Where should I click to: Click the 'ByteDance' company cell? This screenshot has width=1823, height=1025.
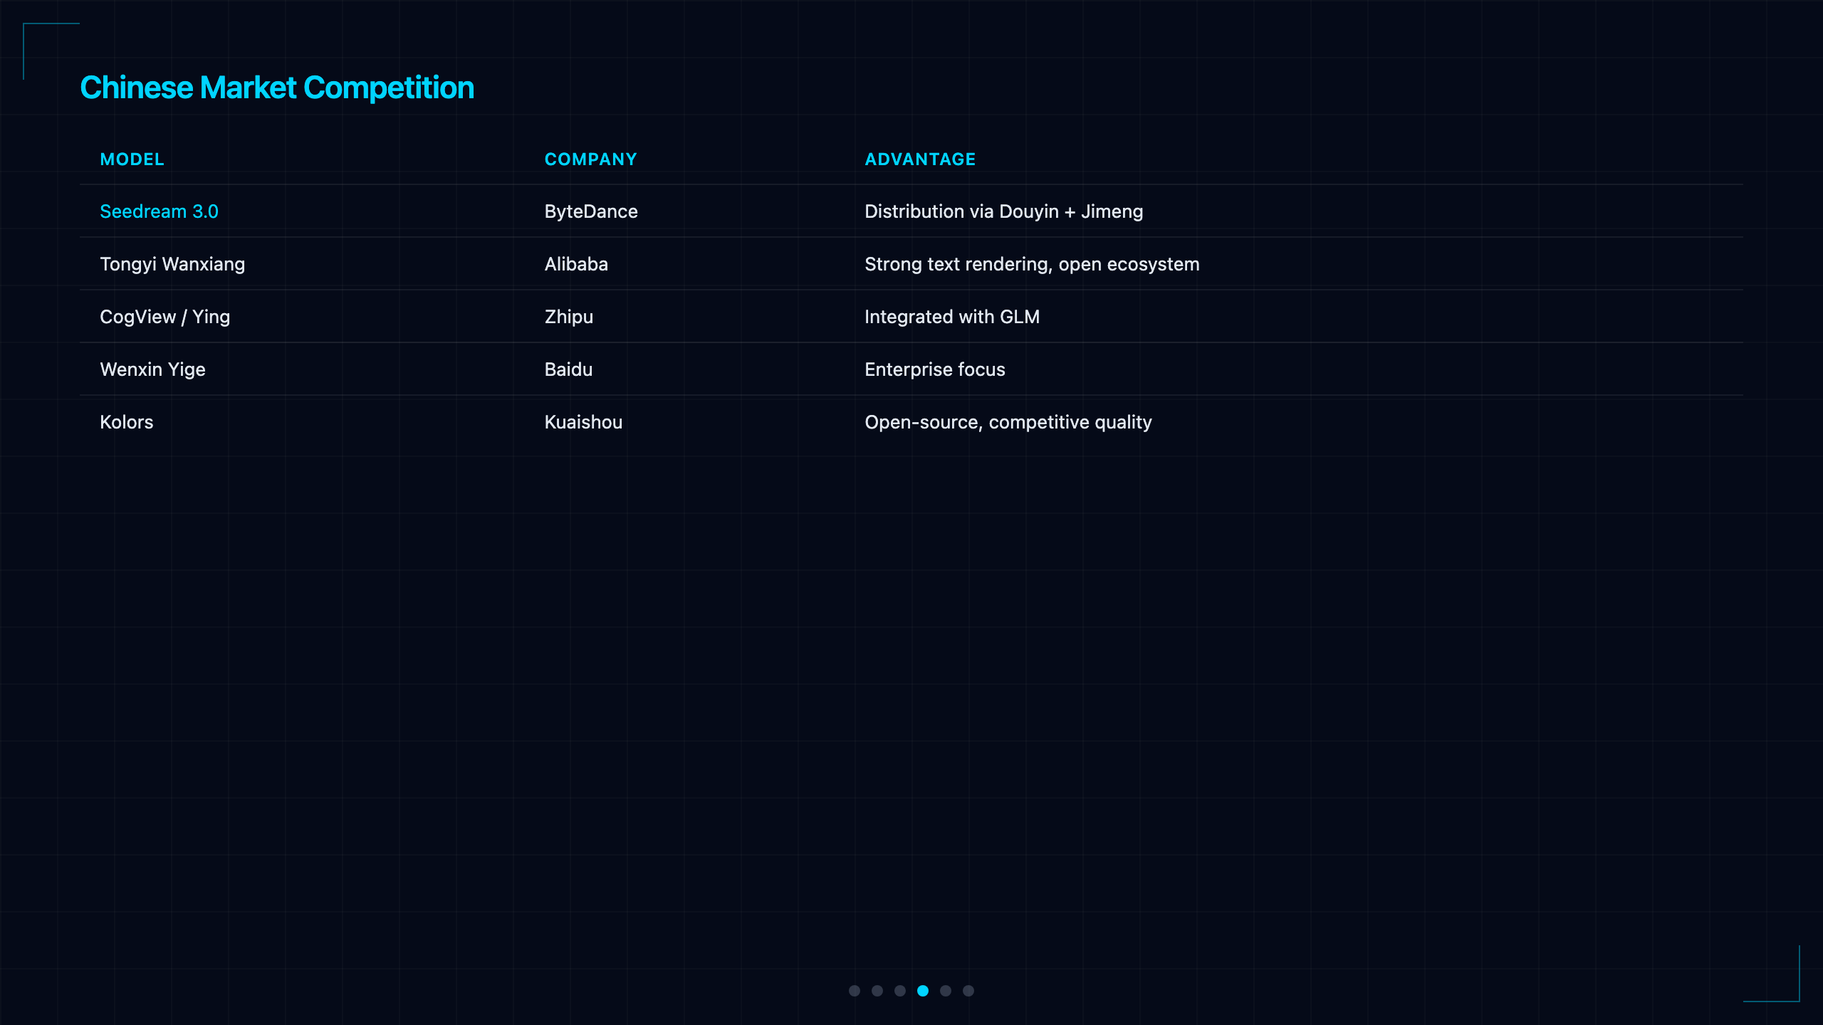[x=591, y=212]
